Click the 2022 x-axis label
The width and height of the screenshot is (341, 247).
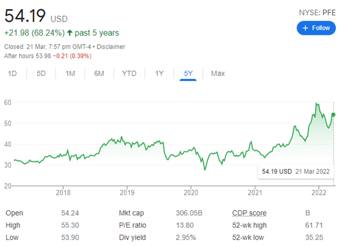[x=319, y=193]
